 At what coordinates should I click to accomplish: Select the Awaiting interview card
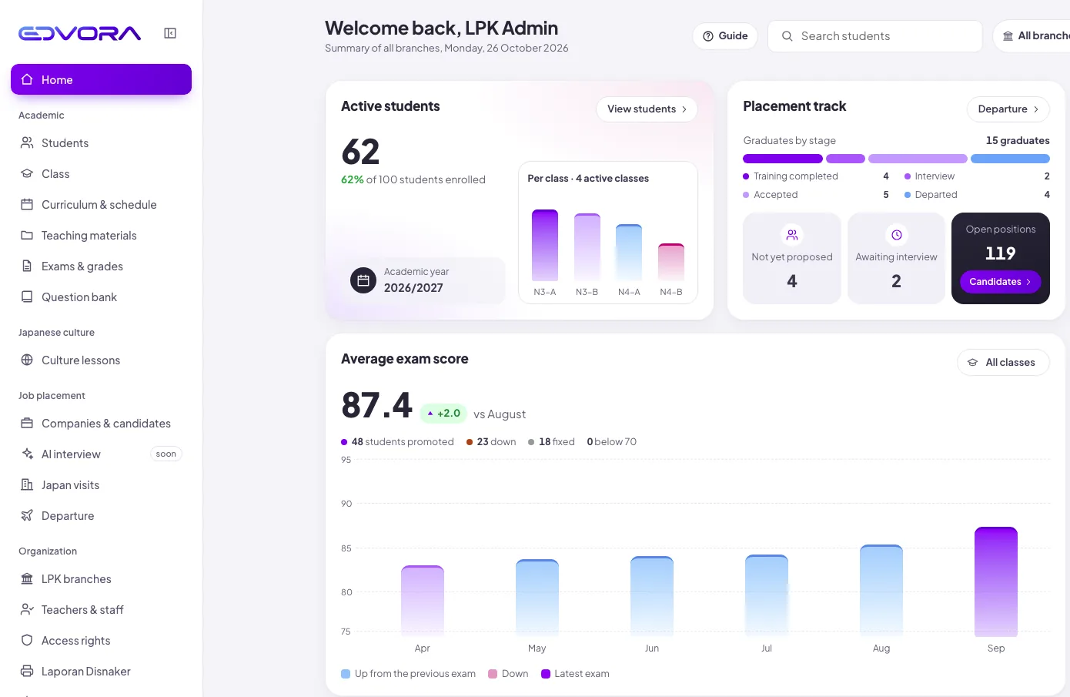pos(896,259)
